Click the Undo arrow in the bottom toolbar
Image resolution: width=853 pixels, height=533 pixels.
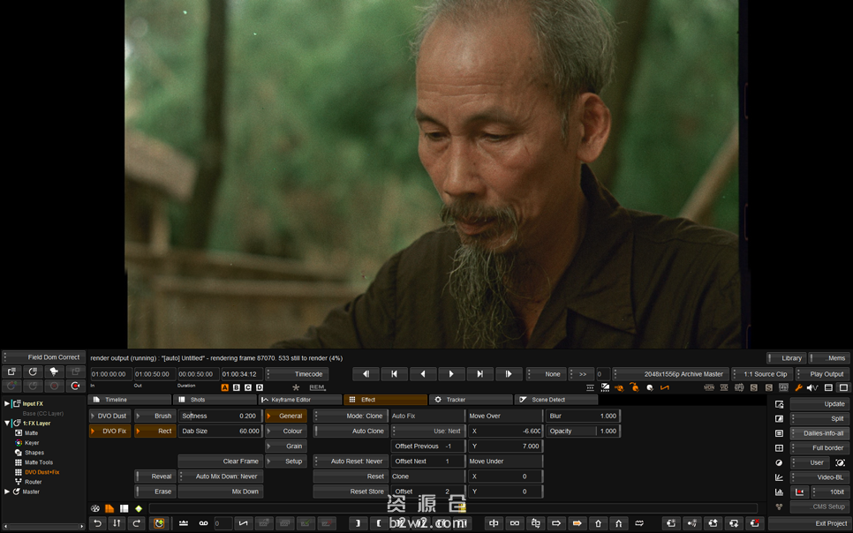coord(98,522)
